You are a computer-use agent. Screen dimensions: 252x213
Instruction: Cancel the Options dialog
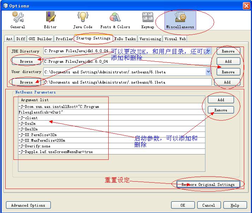[209, 205]
